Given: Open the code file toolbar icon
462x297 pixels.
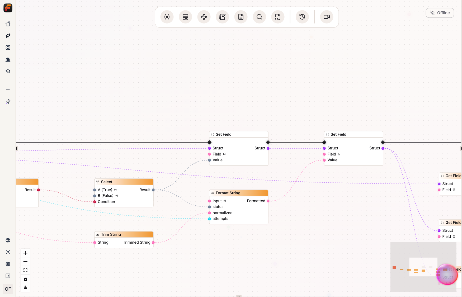Looking at the screenshot, I should click(278, 17).
